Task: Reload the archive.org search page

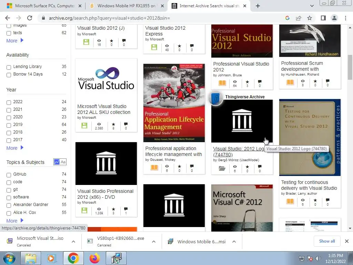Action: coord(30,18)
